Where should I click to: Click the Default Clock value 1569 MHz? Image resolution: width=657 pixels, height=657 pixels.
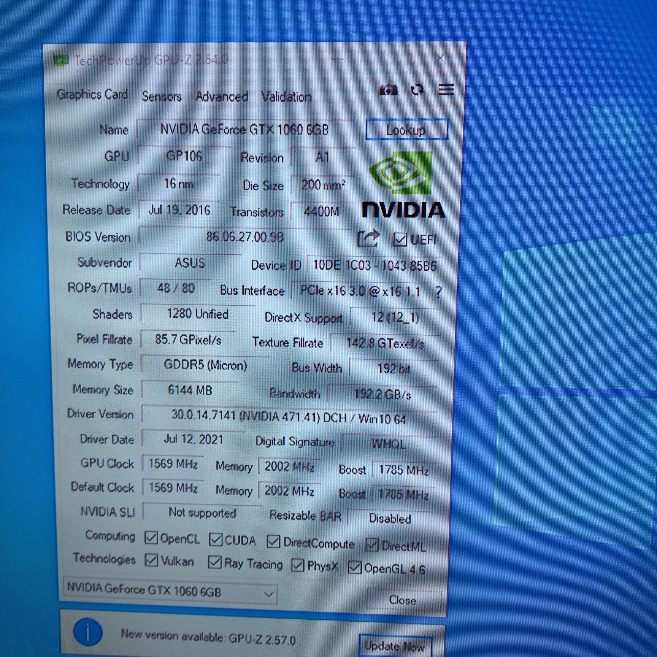click(x=173, y=488)
